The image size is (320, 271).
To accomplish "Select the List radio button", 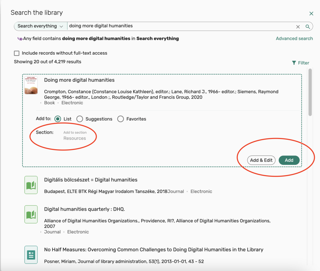I will click(58, 119).
